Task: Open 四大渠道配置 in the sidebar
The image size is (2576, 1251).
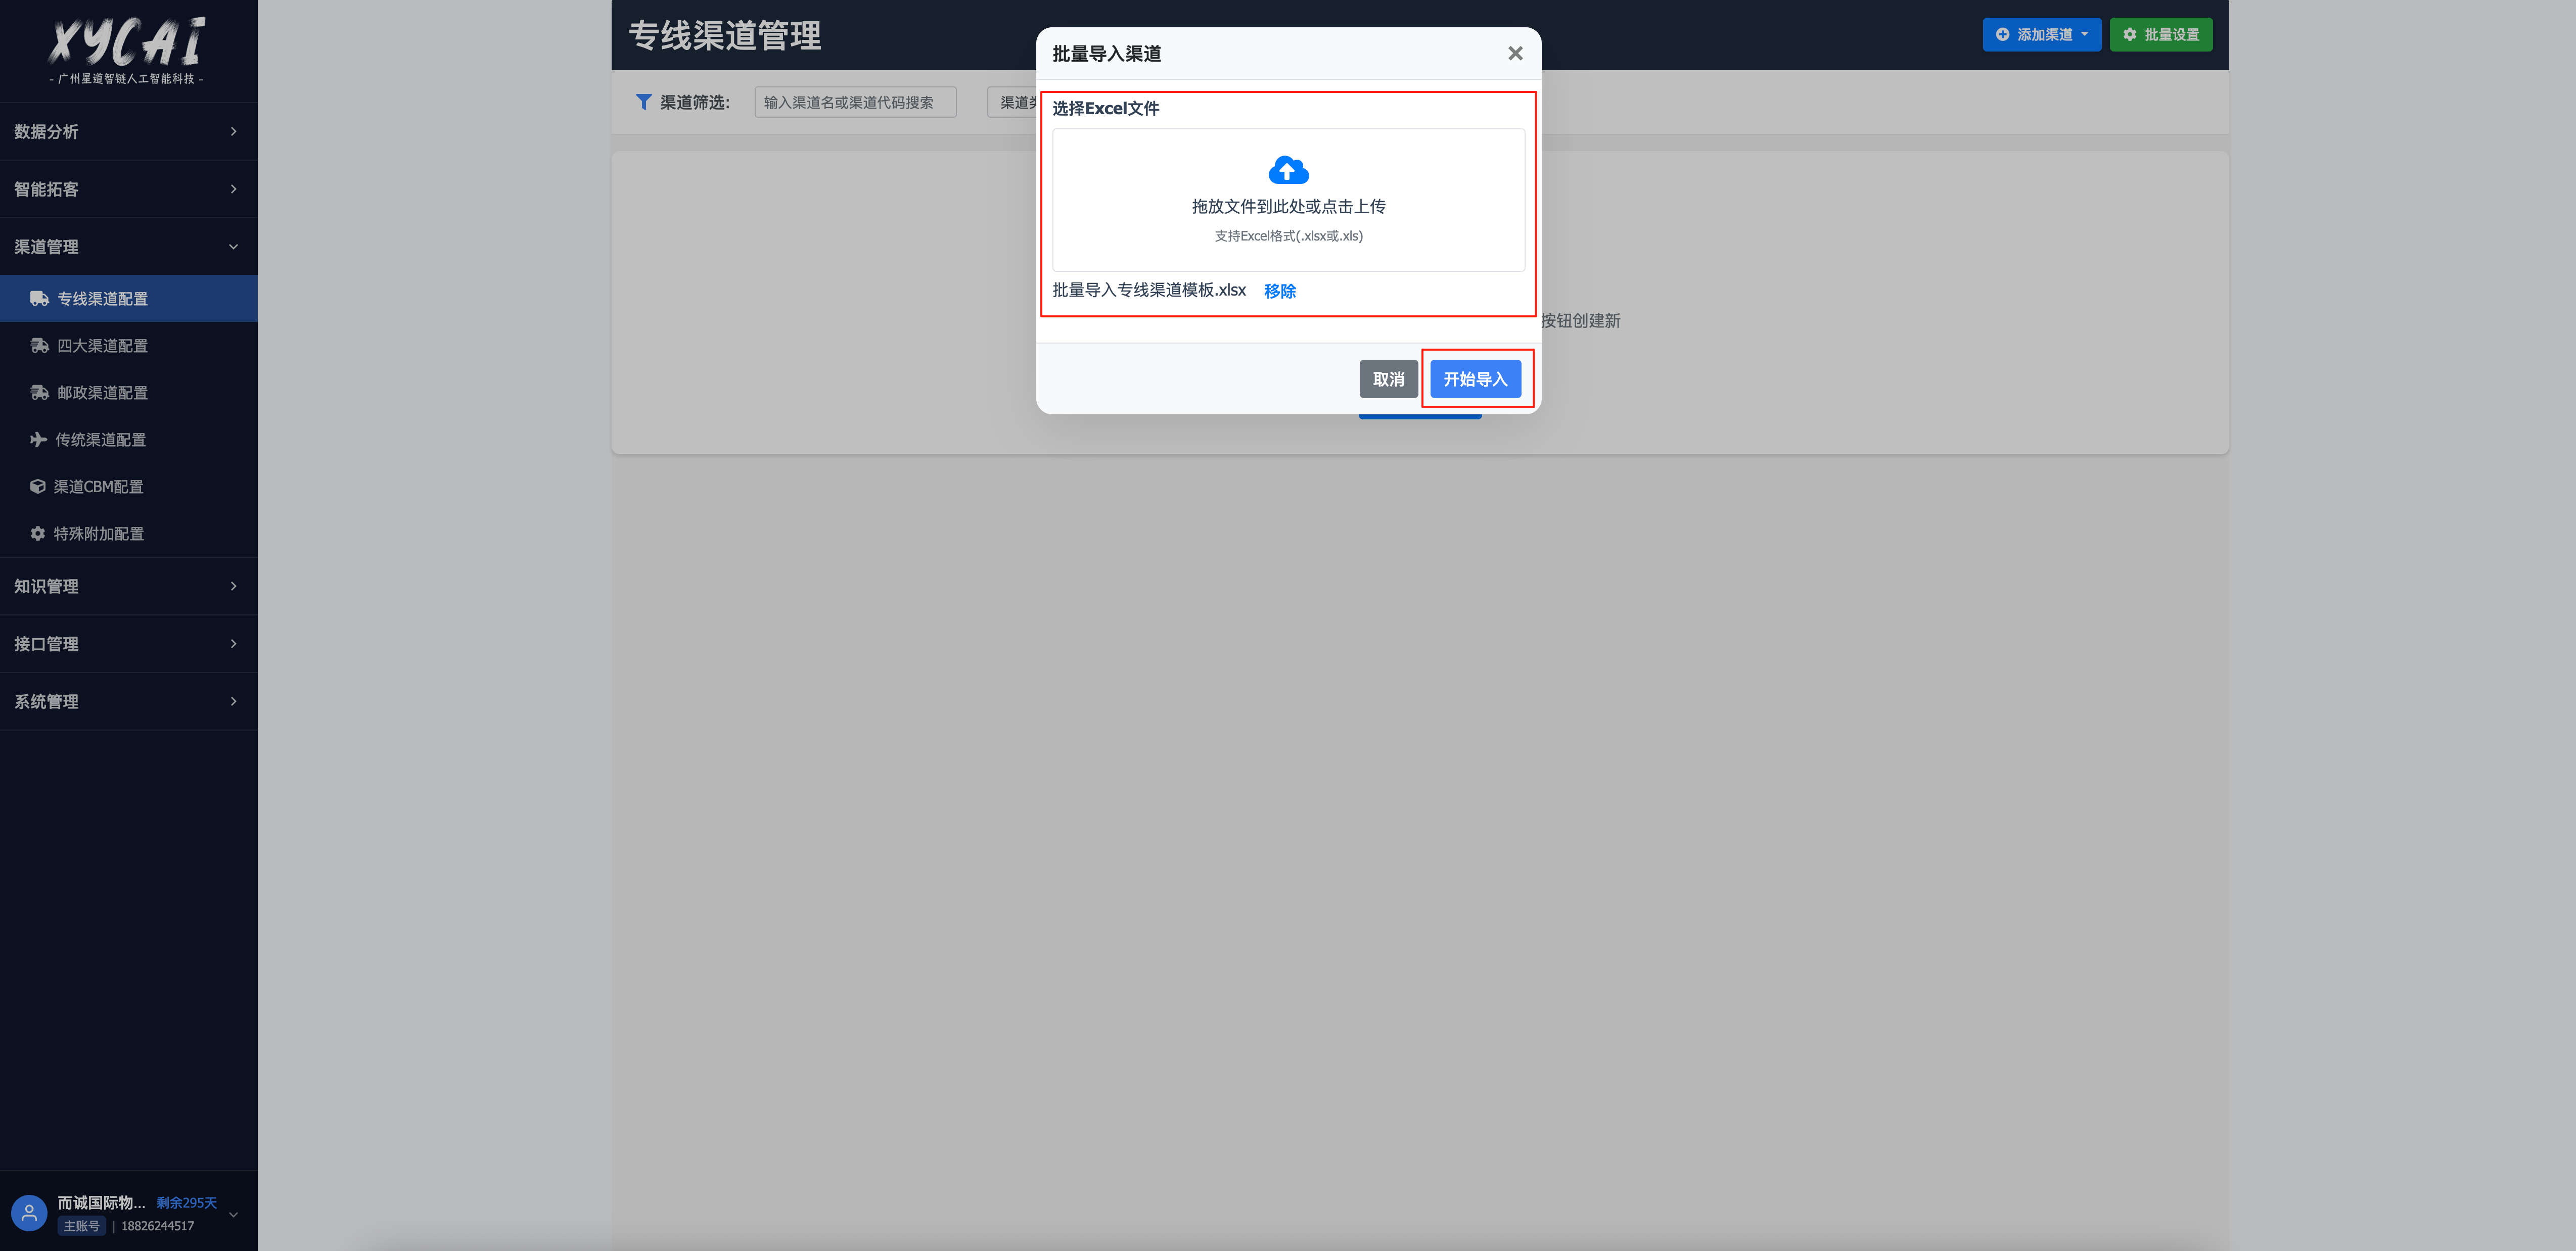Action: (x=128, y=345)
